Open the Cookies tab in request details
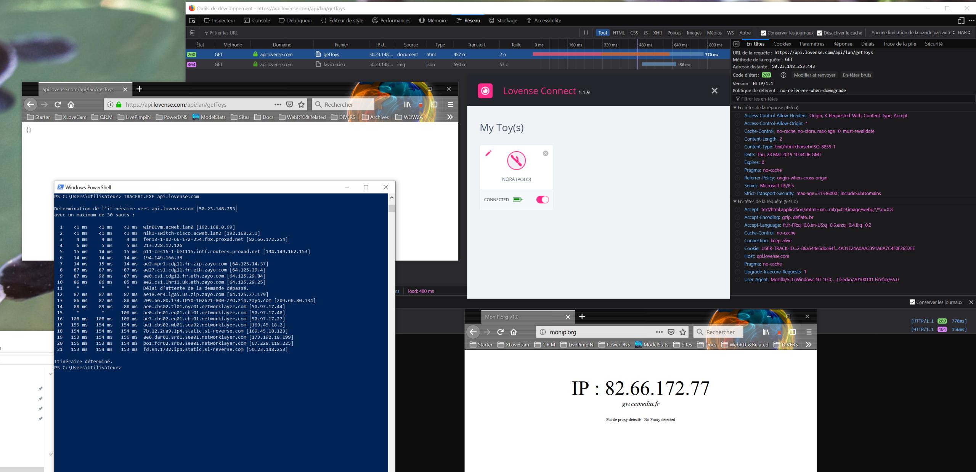 pyautogui.click(x=782, y=44)
